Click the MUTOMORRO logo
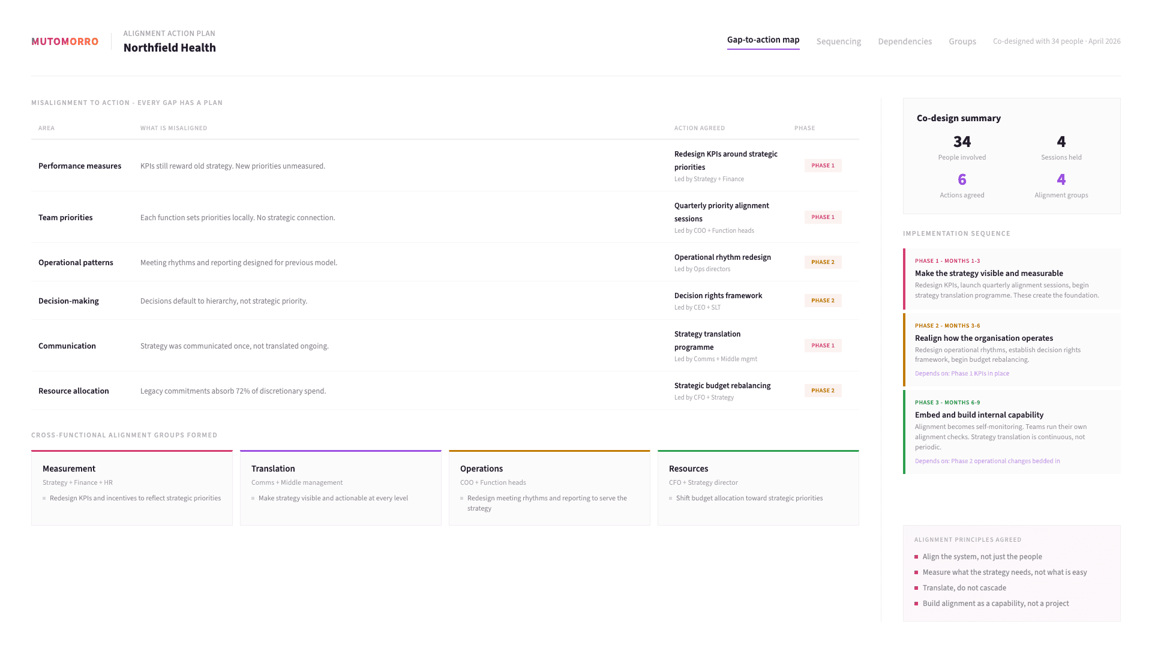The height and width of the screenshot is (648, 1152). pyautogui.click(x=64, y=41)
